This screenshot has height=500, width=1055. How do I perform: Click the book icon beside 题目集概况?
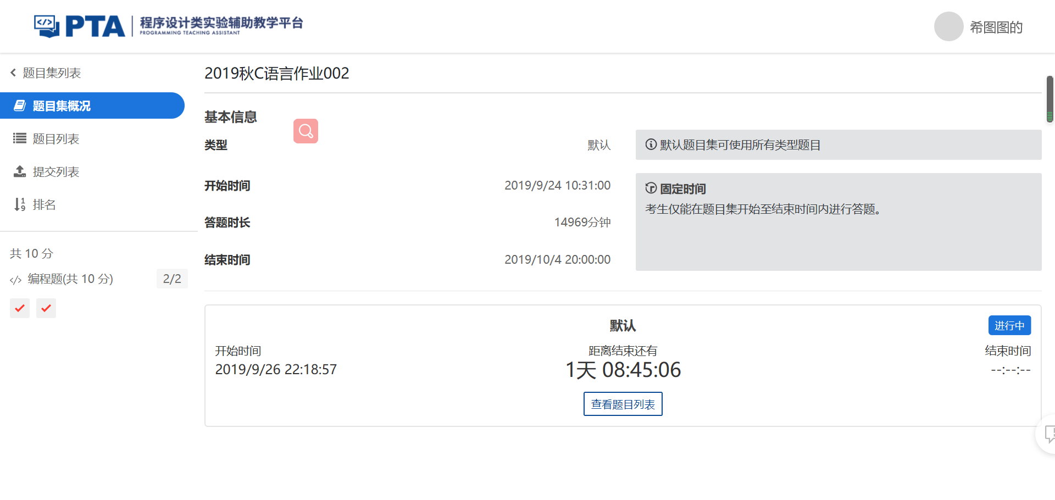click(20, 105)
